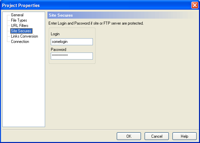Select the Site Secures tree item
The width and height of the screenshot is (200, 143).
21,31
